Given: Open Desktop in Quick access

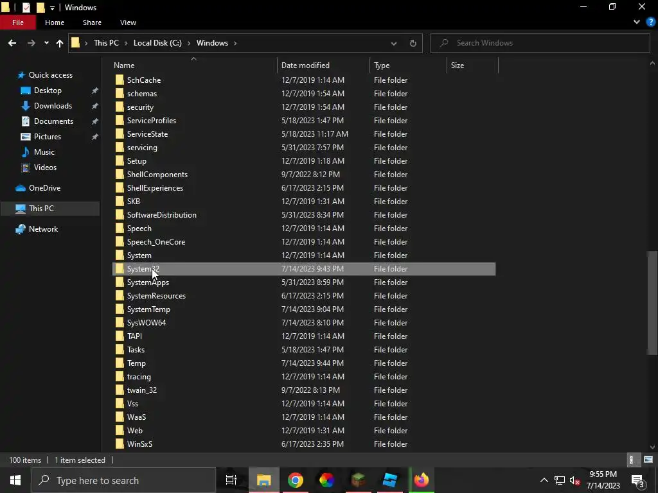Looking at the screenshot, I should 48,90.
